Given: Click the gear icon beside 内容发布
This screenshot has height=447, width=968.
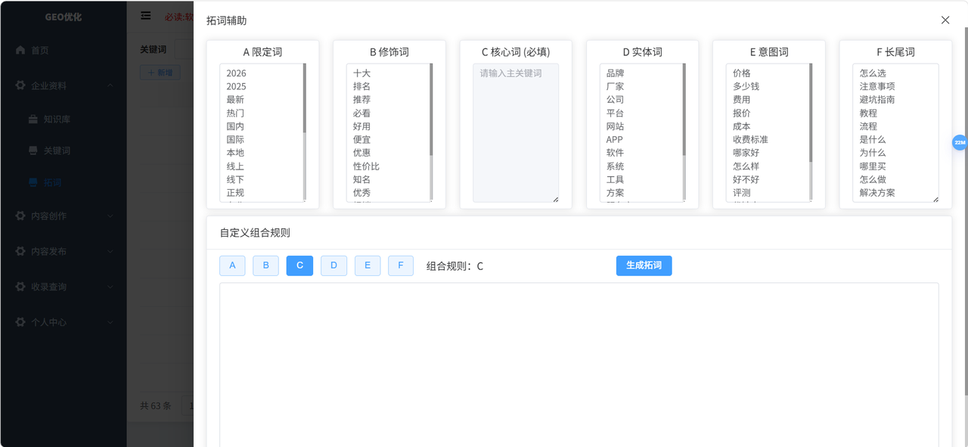Looking at the screenshot, I should [20, 251].
